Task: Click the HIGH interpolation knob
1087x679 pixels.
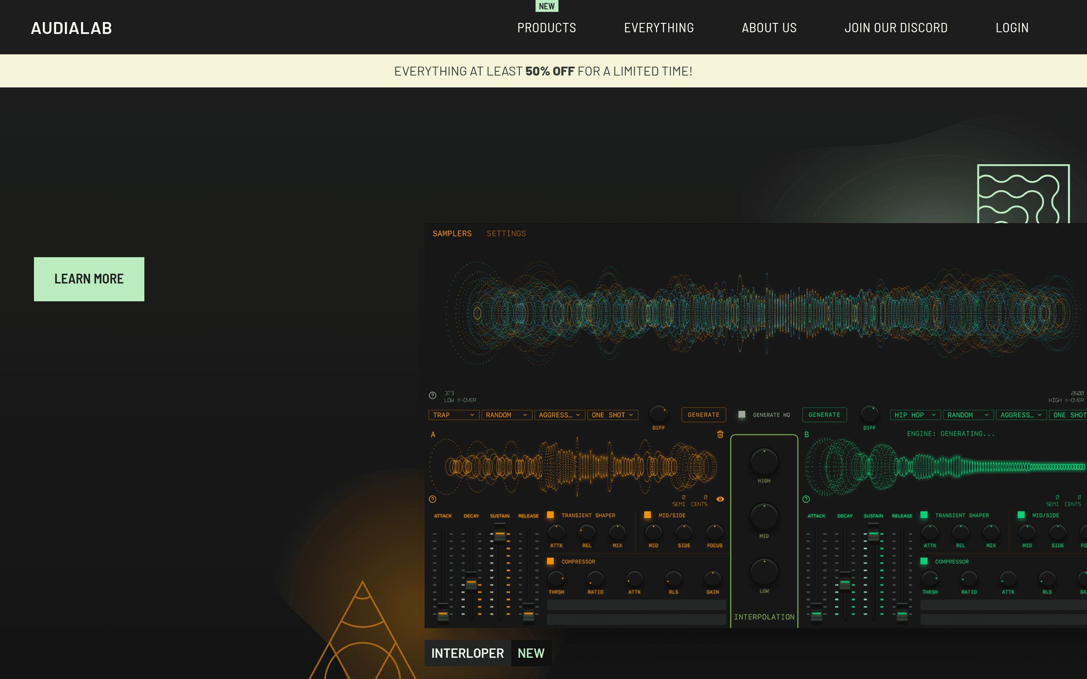Action: (x=764, y=462)
